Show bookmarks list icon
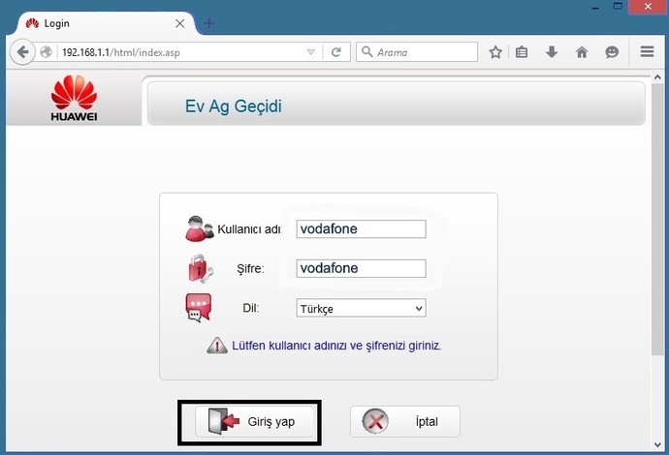669x455 pixels. tap(522, 52)
